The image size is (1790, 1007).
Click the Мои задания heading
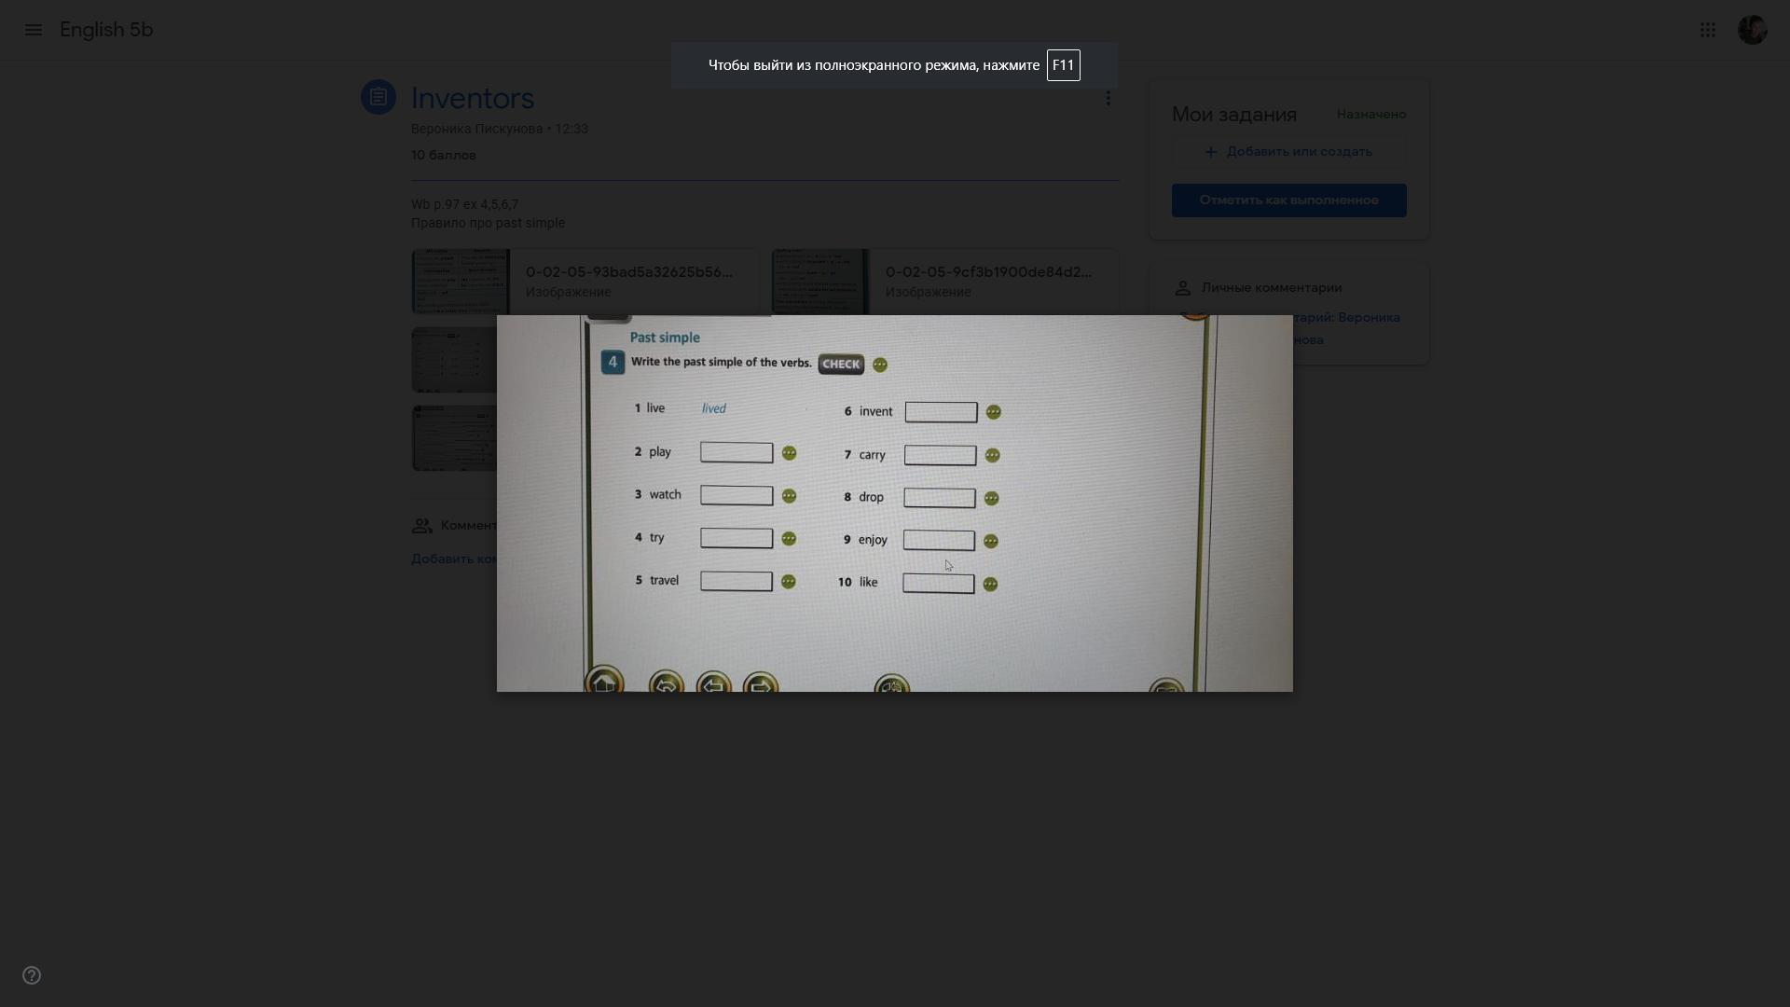(1234, 115)
